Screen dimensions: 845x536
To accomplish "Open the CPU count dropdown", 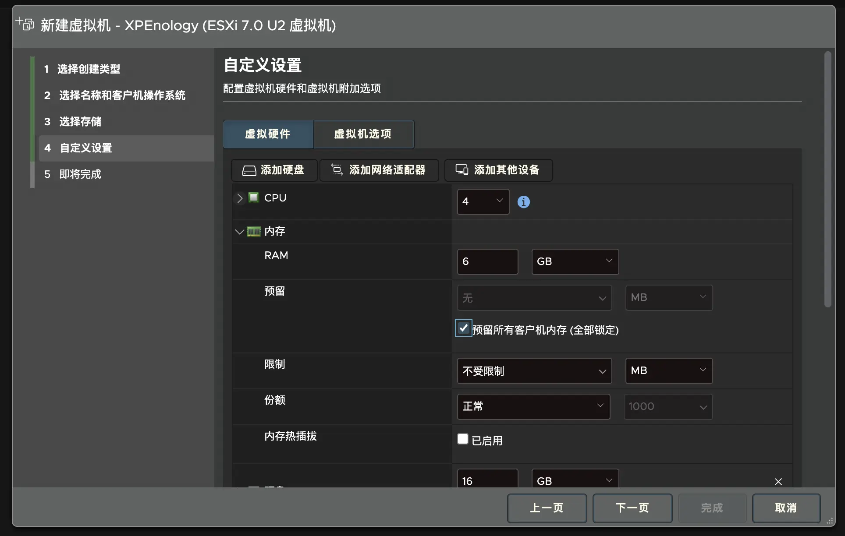I will (483, 201).
